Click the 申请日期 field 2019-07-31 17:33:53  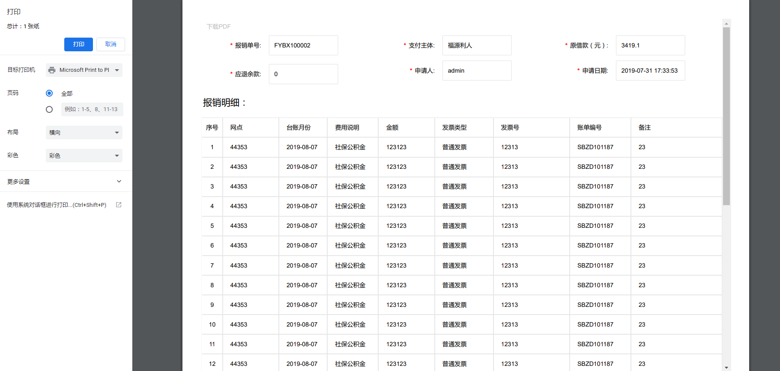(650, 71)
